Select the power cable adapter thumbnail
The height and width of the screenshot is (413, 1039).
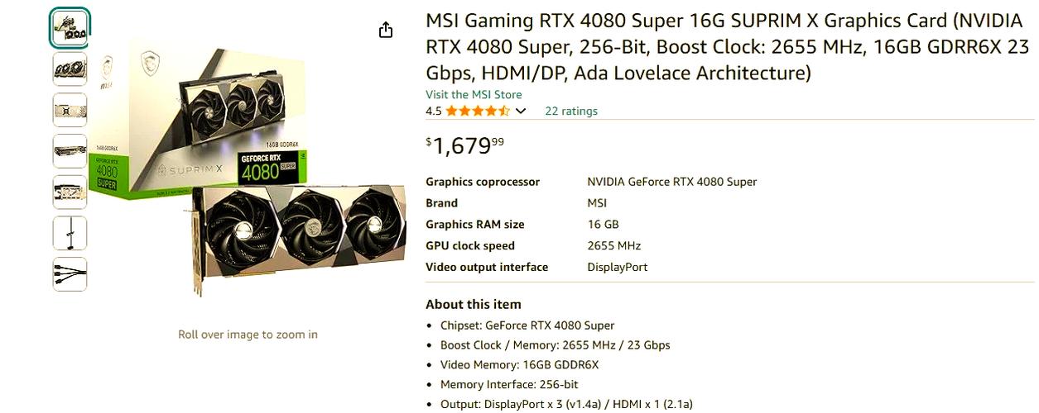pos(70,274)
